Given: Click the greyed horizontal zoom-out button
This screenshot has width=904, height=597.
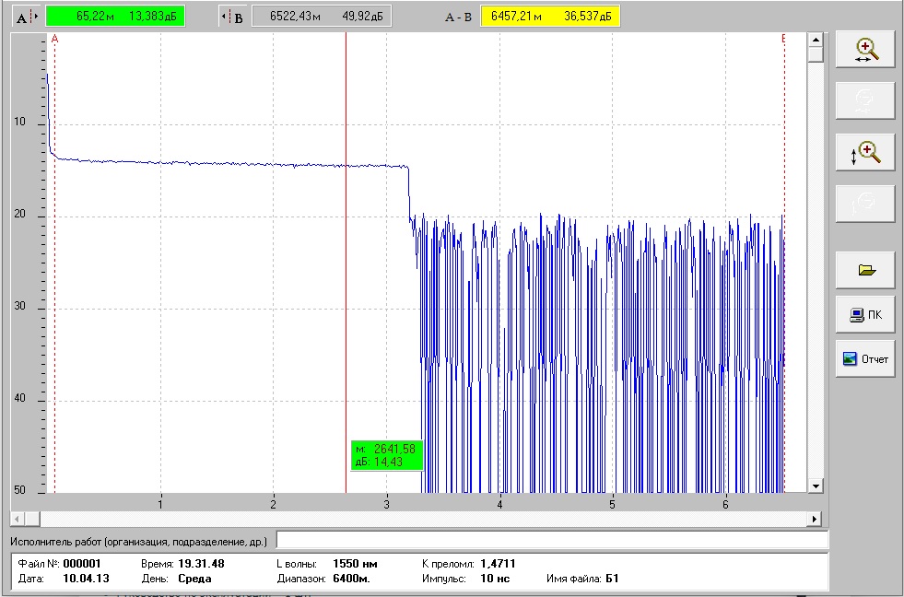Looking at the screenshot, I should (865, 100).
